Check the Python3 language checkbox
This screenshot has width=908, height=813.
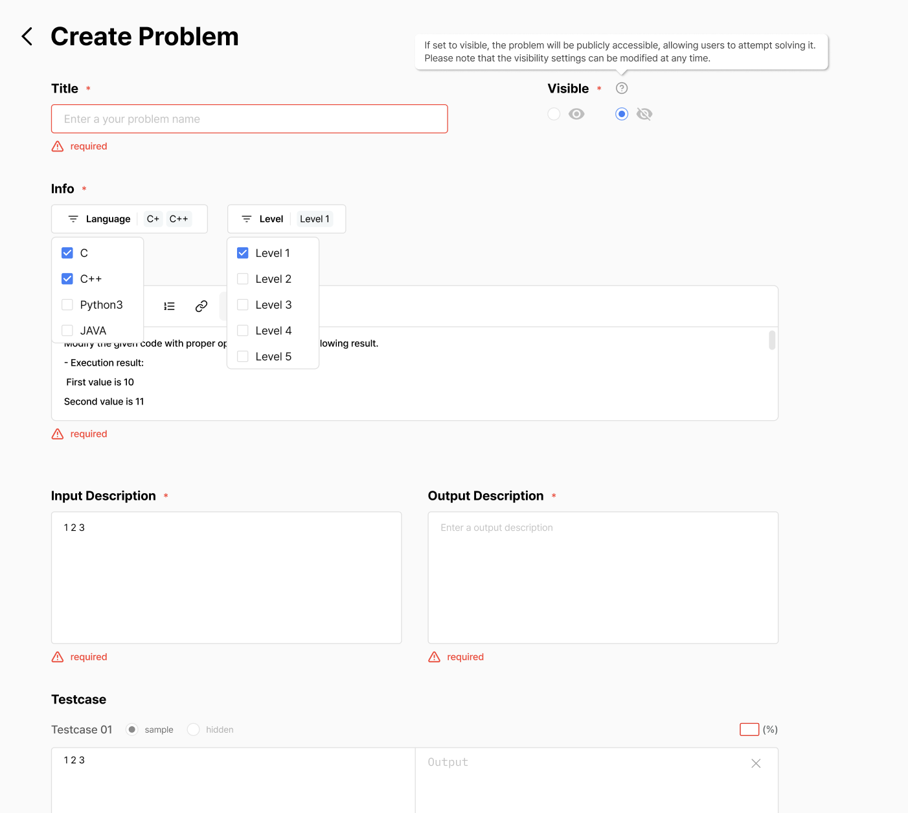coord(67,305)
